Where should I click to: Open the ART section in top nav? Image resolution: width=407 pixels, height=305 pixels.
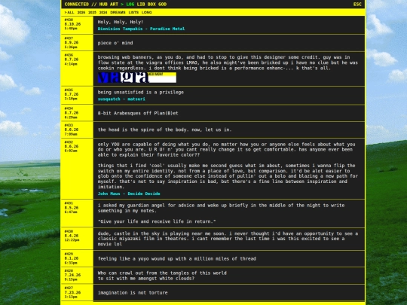pyautogui.click(x=114, y=5)
